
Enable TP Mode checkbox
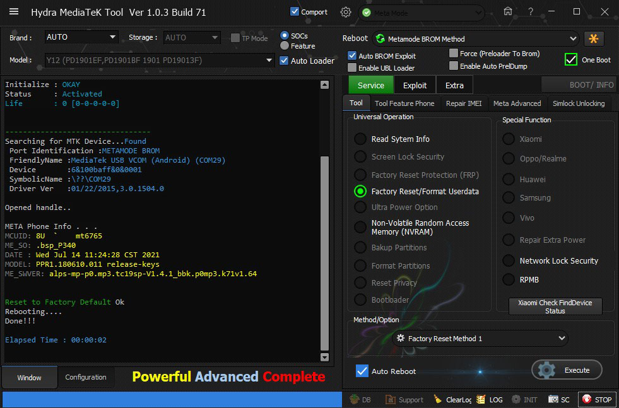pos(235,38)
